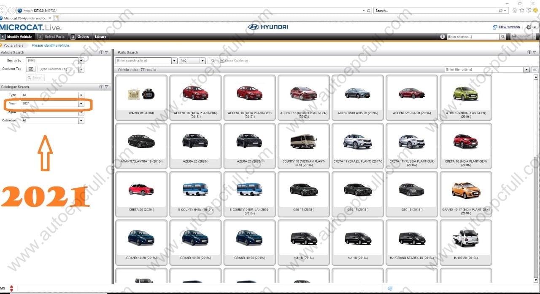Open Catalogue Search info icon
Screen dimensions: 540x294
point(101,87)
